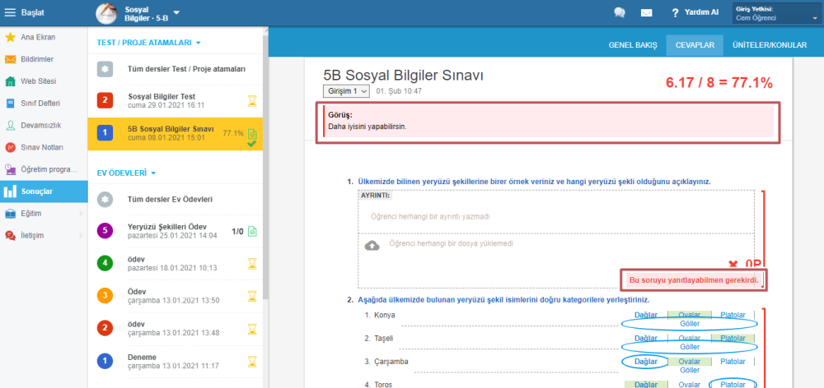Image resolution: width=824 pixels, height=388 pixels.
Task: Select Göller option for Konya
Action: pos(690,324)
